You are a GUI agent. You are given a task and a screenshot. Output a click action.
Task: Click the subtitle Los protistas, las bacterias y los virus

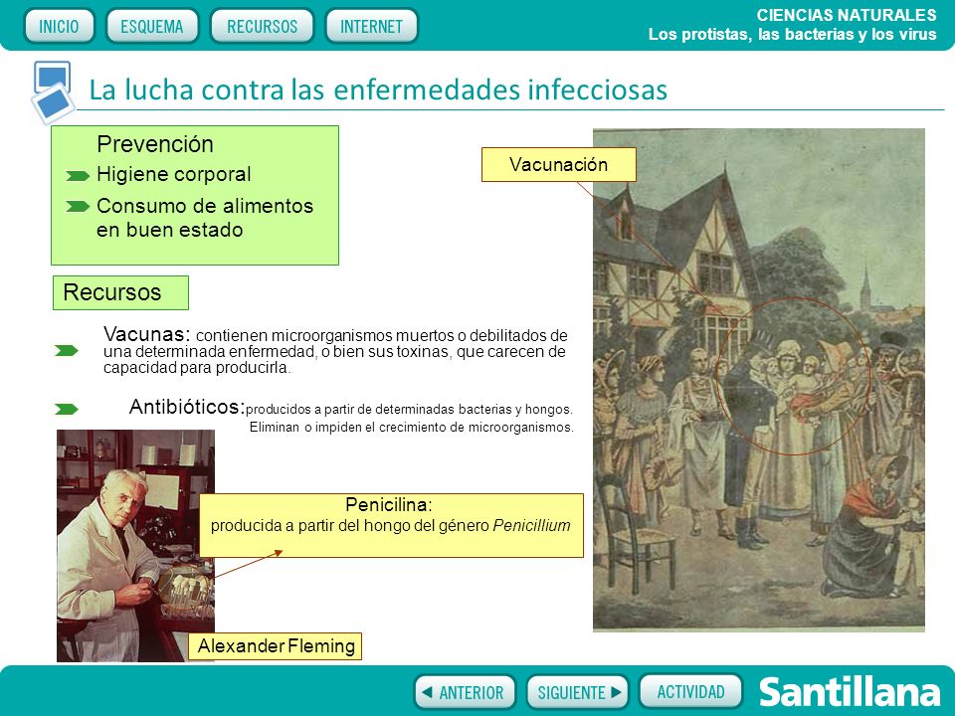point(793,34)
